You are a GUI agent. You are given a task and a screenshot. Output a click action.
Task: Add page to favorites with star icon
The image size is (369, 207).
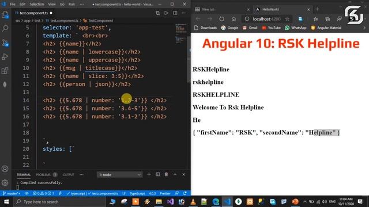coord(287,19)
